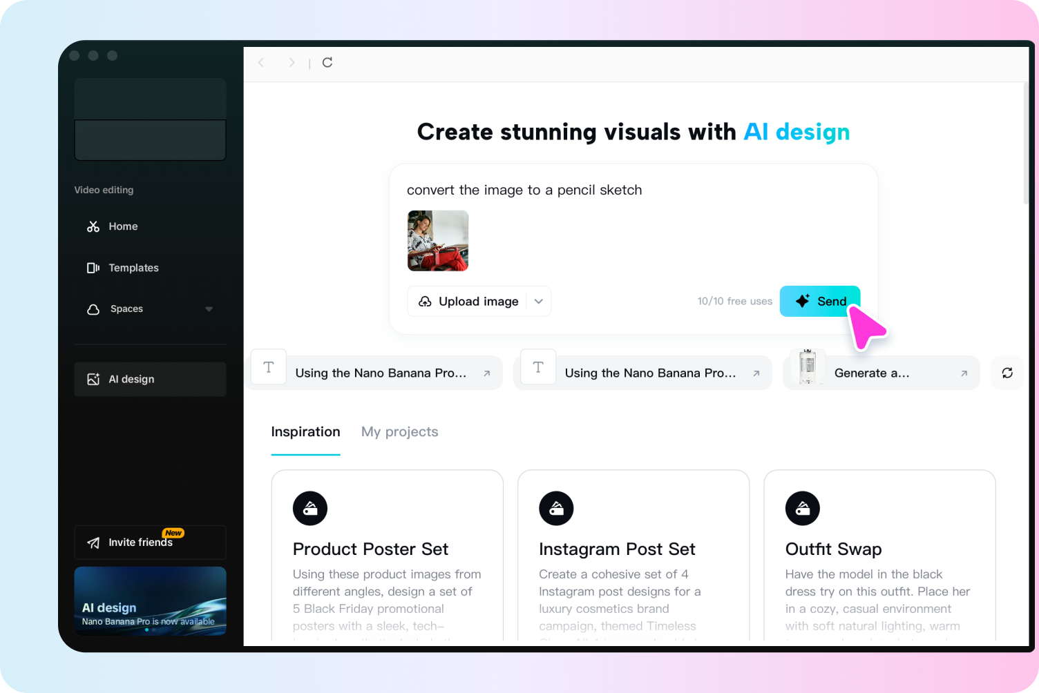1039x693 pixels.
Task: Click the T icon on the first Nano Banana suggestion
Action: [x=269, y=367]
